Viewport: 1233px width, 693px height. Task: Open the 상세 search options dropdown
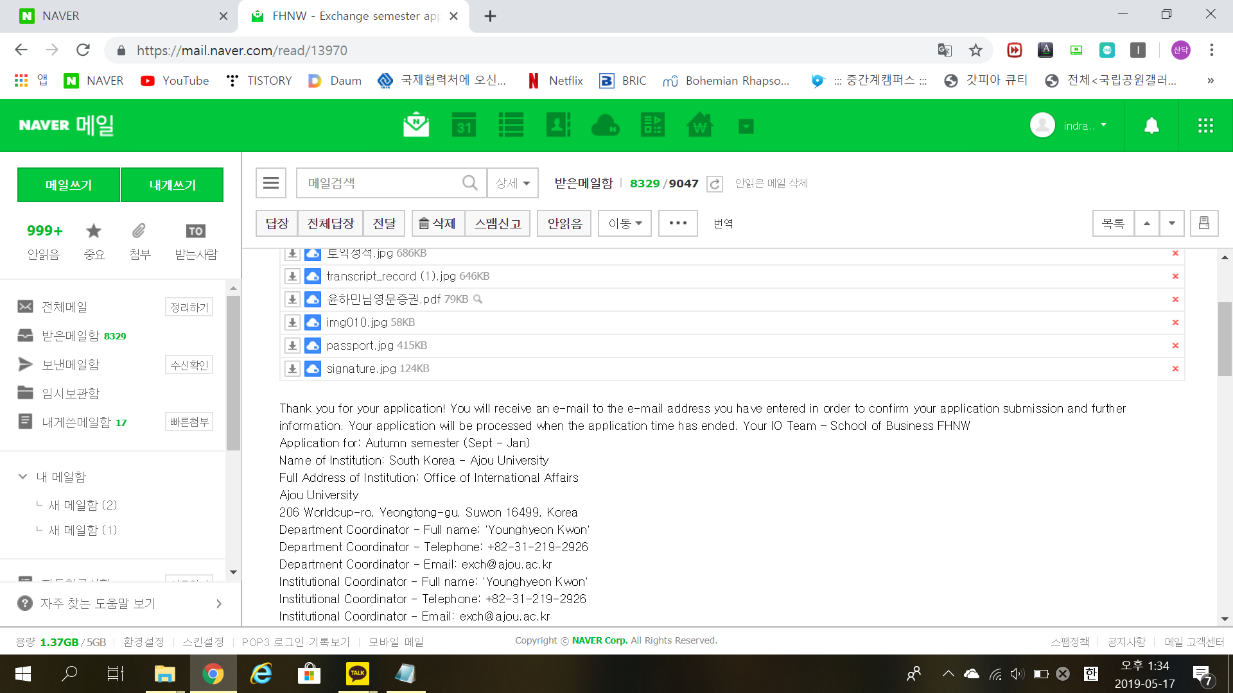coord(512,184)
